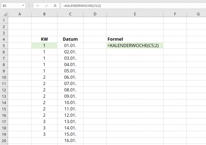Click the Insert Function fx icon
Viewport: 206px width, 145px height.
[55, 6]
